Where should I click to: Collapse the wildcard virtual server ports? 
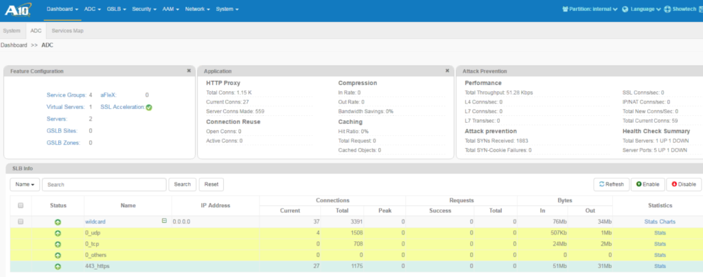[x=164, y=221]
